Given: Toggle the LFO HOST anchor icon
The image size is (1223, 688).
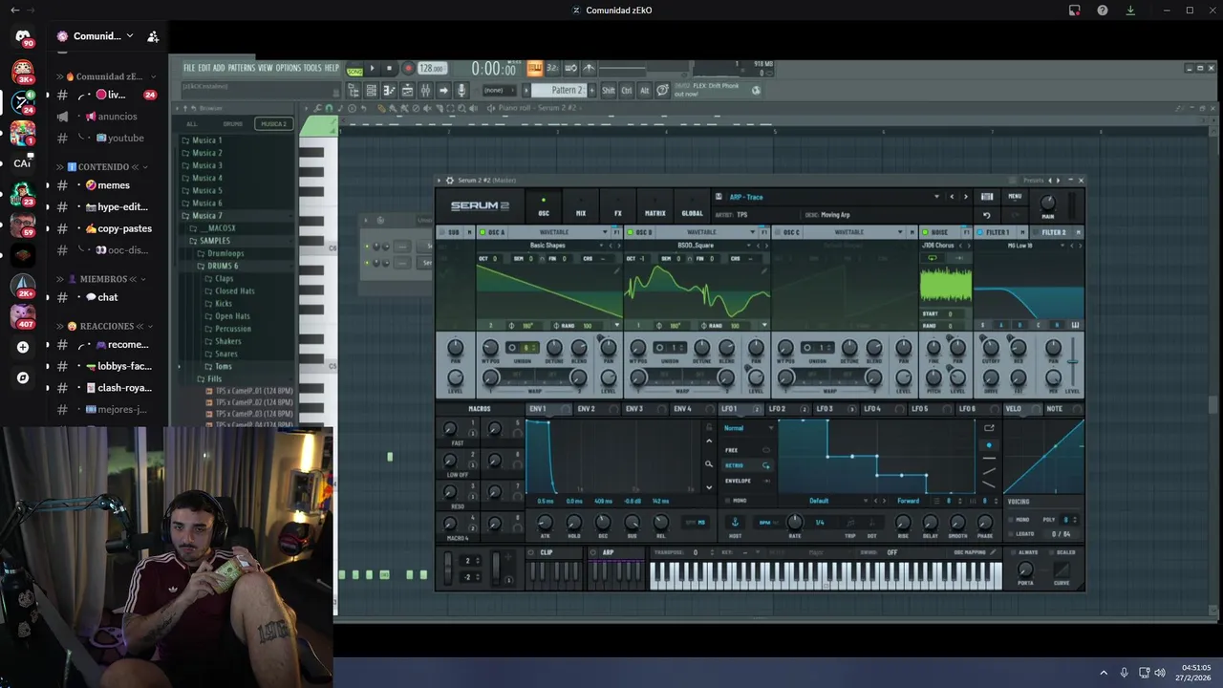Looking at the screenshot, I should [735, 522].
